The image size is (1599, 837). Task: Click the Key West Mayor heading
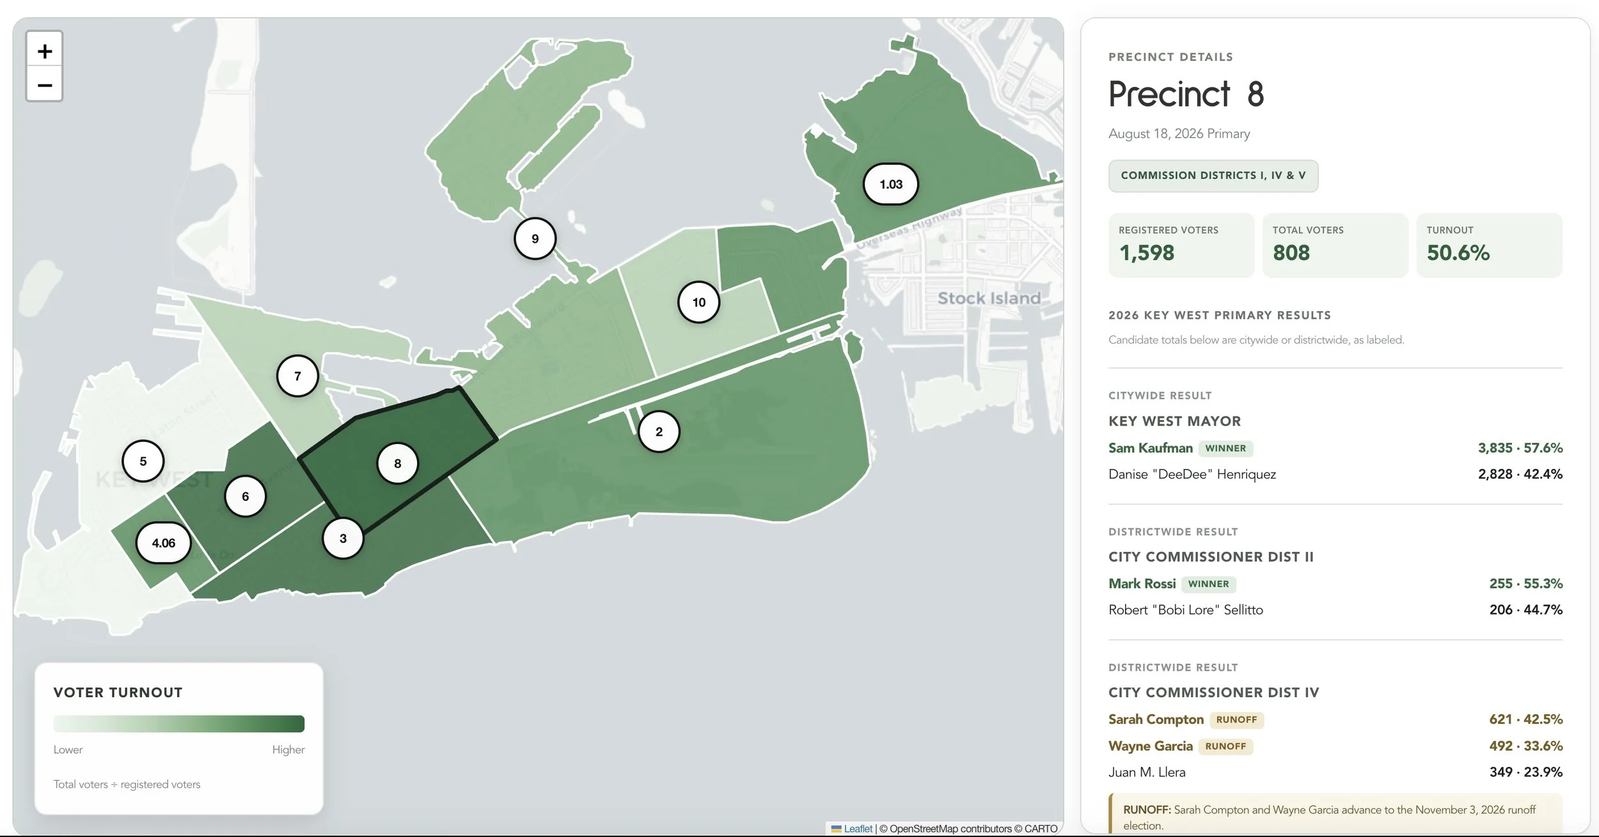pyautogui.click(x=1175, y=421)
